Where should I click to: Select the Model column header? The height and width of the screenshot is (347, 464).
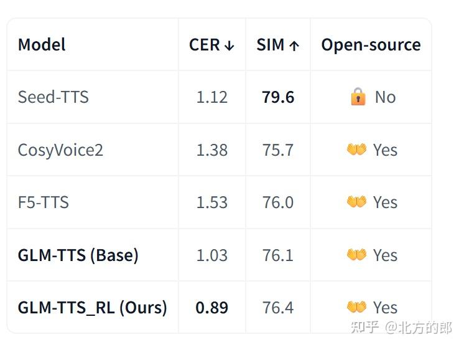[x=42, y=45]
